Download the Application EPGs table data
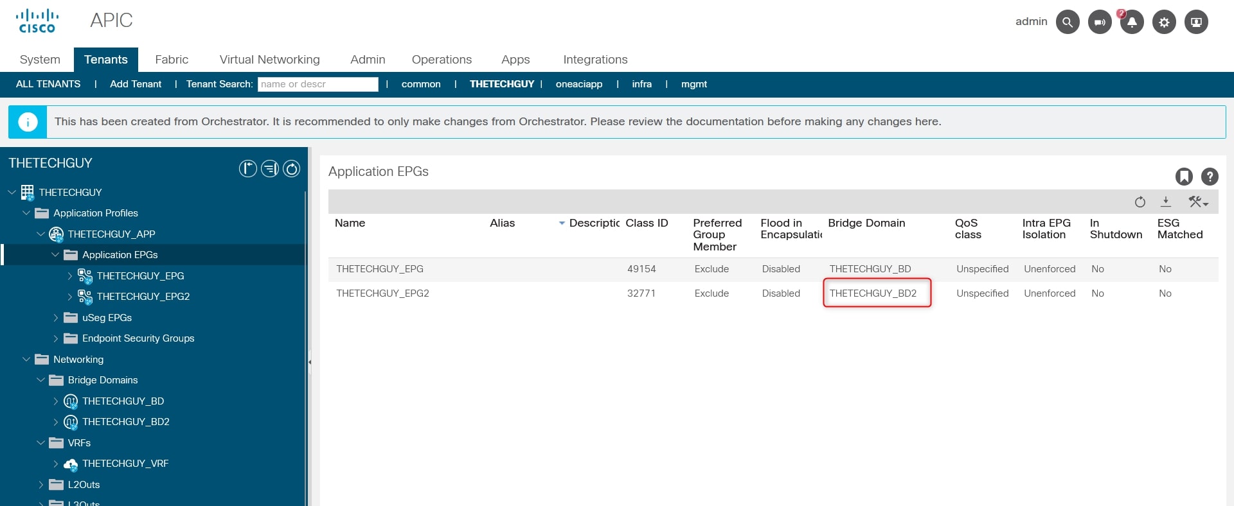1234x506 pixels. 1165,202
